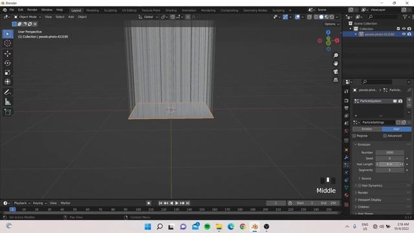
Task: Select the Measure tool
Action: [7, 102]
